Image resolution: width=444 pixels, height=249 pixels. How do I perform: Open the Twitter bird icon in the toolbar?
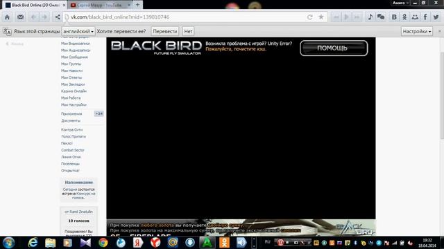pyautogui.click(x=436, y=17)
